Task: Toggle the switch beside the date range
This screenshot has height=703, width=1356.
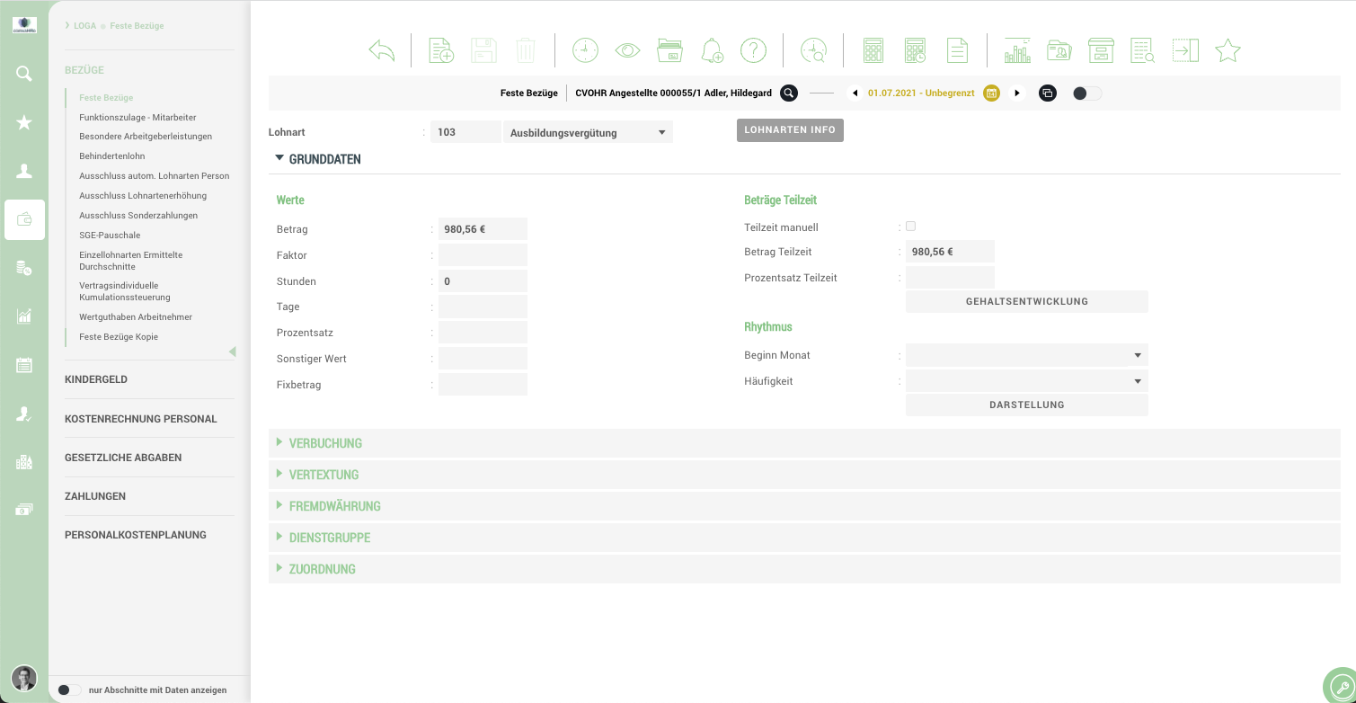Action: (1086, 93)
